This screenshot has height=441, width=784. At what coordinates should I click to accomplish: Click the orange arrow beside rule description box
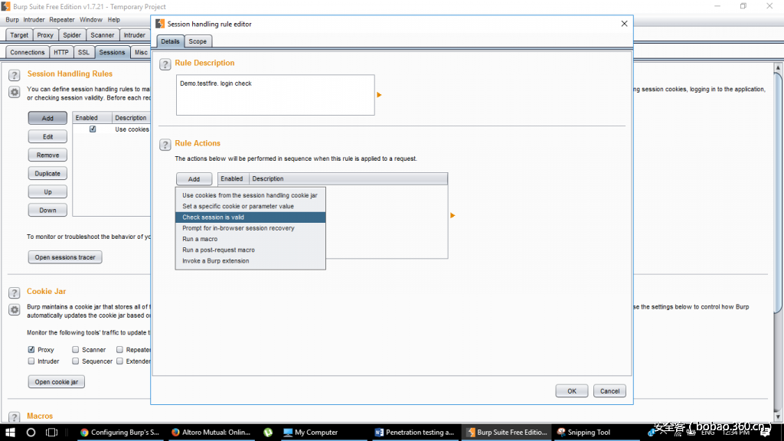click(379, 94)
